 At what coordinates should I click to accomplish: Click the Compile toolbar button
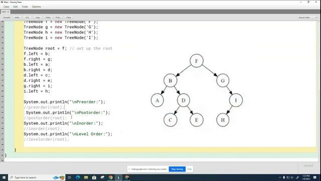pyautogui.click(x=7, y=18)
